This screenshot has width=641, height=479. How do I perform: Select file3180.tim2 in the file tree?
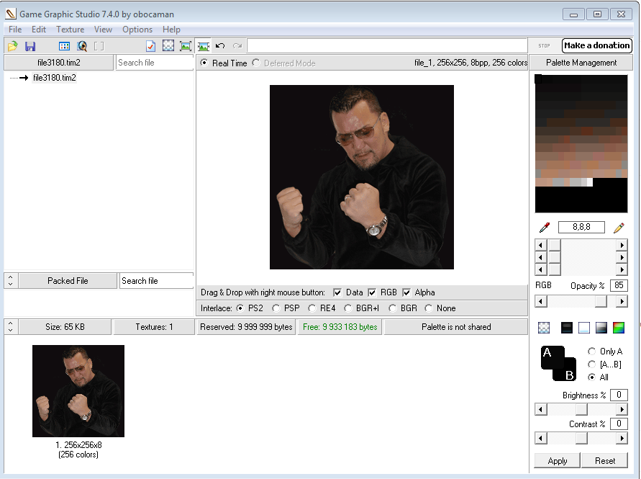54,78
